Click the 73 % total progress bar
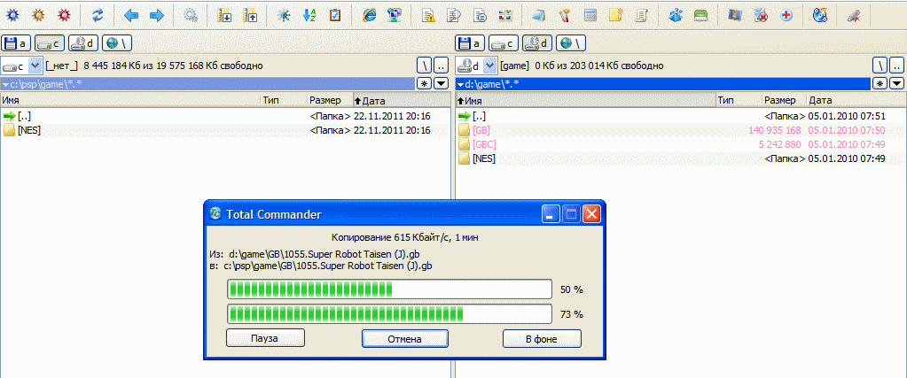 click(x=390, y=314)
